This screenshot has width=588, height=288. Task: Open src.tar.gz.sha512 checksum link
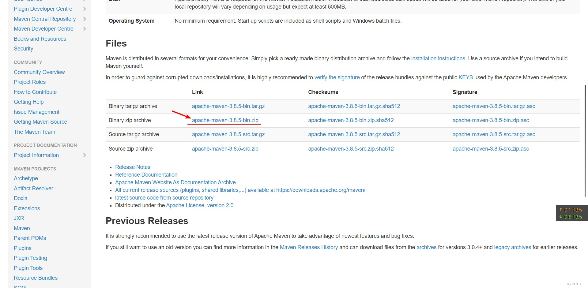click(354, 134)
